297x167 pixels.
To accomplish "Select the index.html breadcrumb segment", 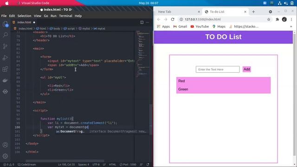I will [24, 29].
